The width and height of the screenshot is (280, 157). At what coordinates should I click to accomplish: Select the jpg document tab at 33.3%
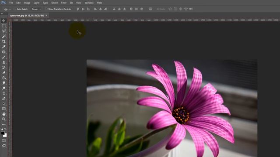click(27, 16)
